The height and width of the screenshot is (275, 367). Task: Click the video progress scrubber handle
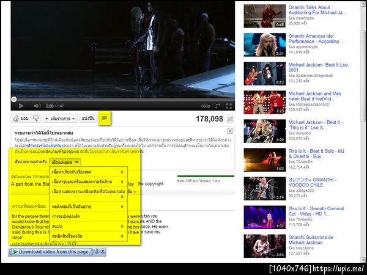coord(14,100)
